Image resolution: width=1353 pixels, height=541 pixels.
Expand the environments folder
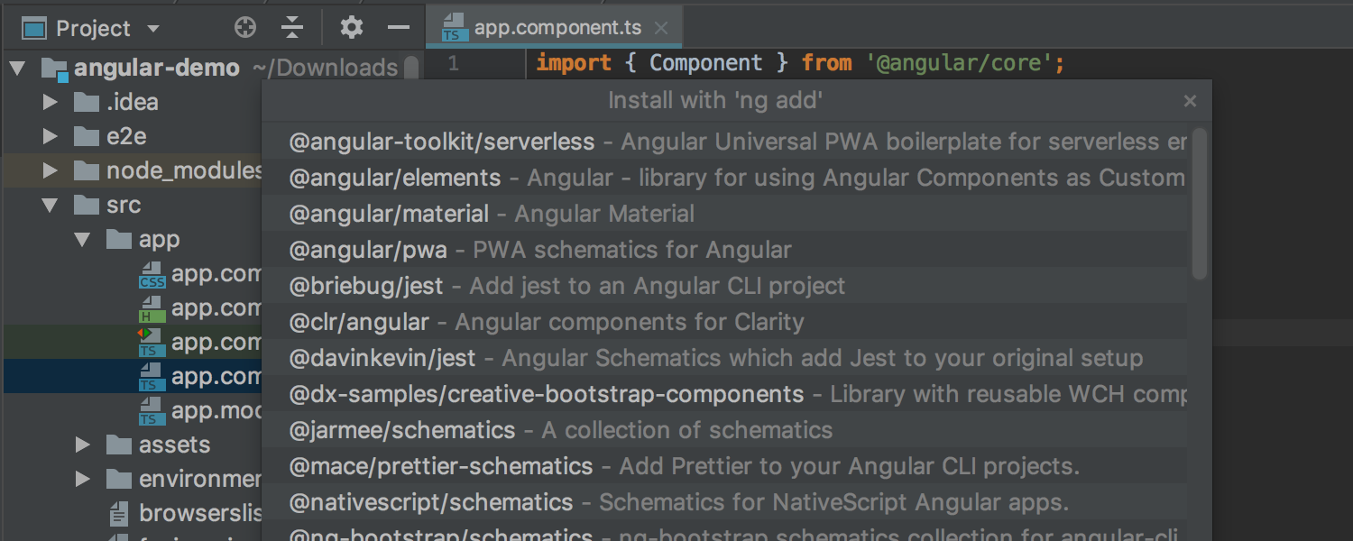tap(83, 479)
